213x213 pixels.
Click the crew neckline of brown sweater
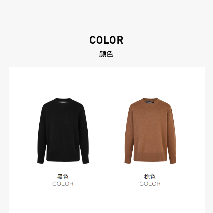coord(150,102)
